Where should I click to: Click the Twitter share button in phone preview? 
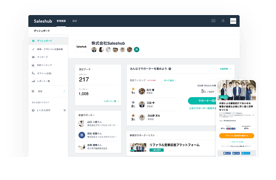click(x=246, y=153)
